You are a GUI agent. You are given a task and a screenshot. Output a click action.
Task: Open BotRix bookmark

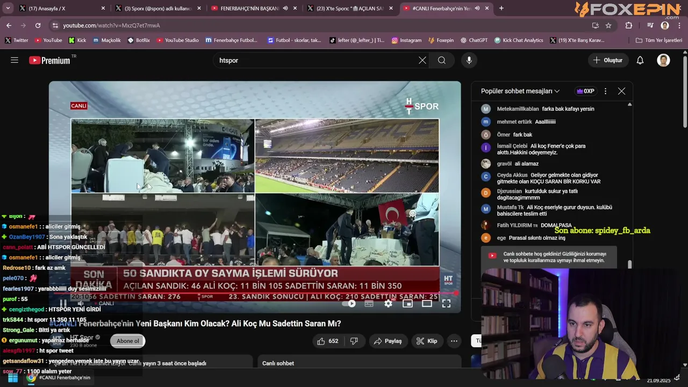(x=139, y=40)
